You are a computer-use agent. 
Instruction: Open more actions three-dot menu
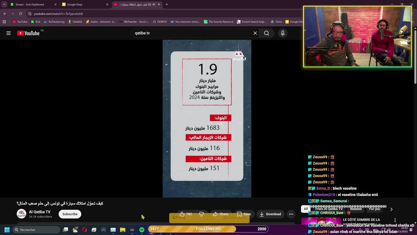point(291,214)
